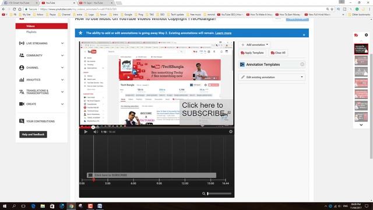
Task: Expand the Community section
Action: 62,55
